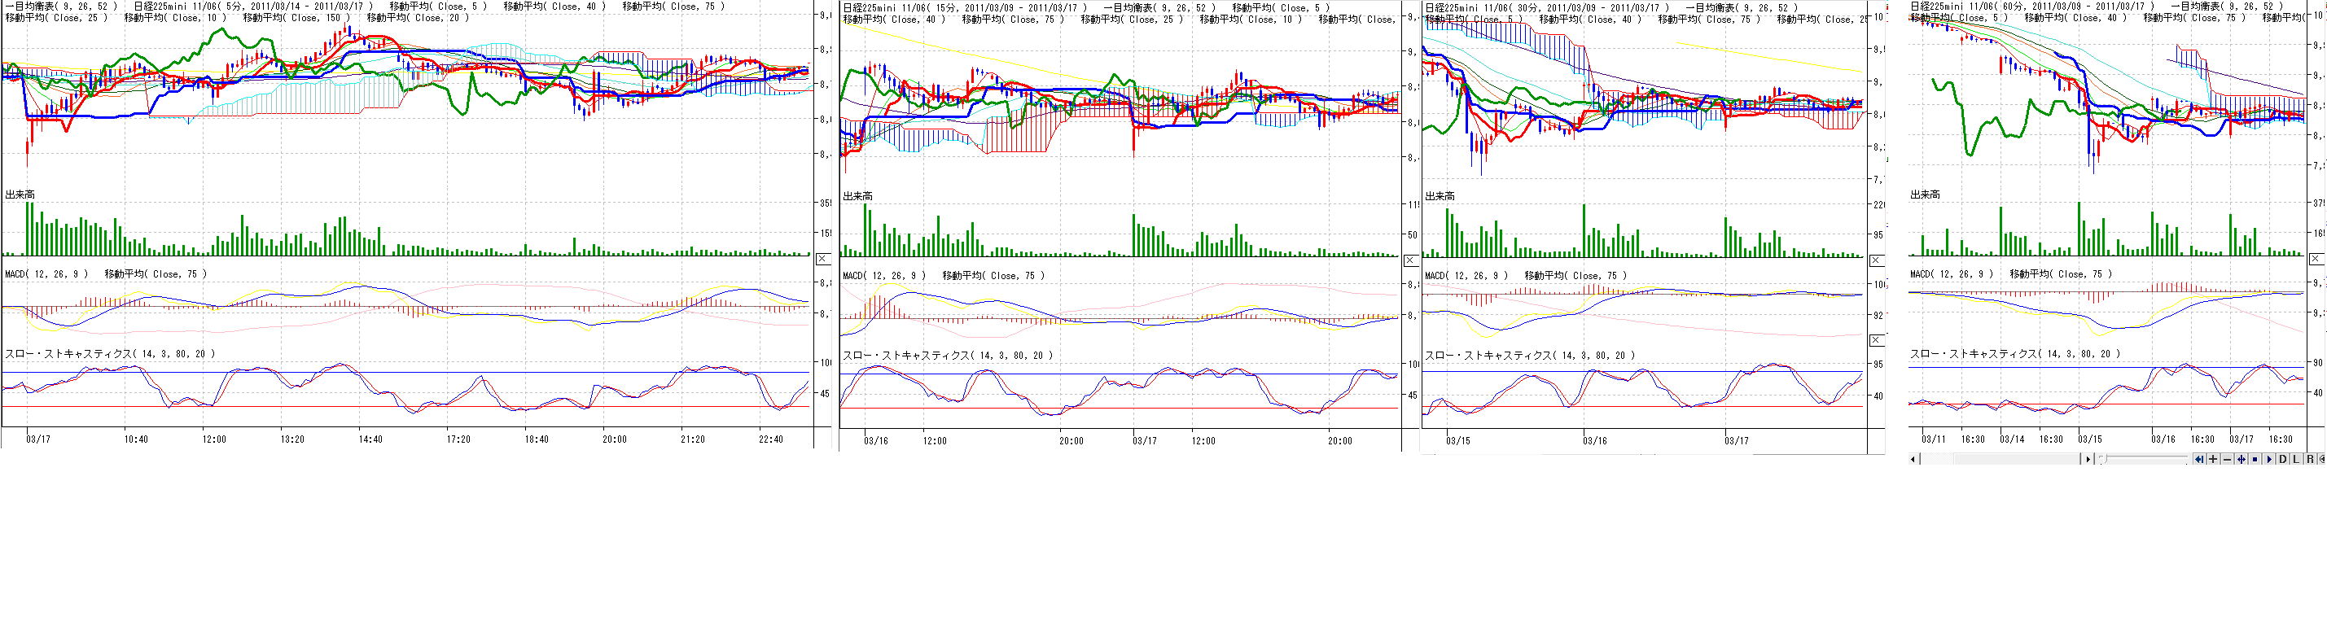
Task: Click the 出来高 label in 15-minute chart
Action: point(857,196)
